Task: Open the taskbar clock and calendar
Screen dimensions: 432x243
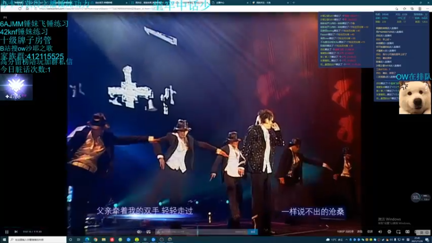Action: click(x=417, y=240)
